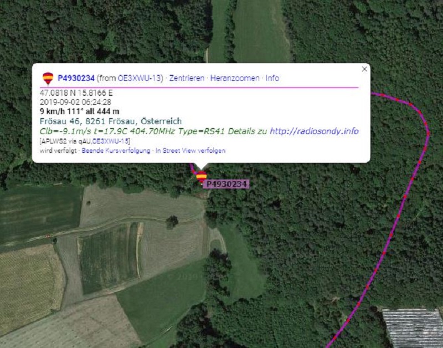Open the OE3XWU-13 source station link

140,78
